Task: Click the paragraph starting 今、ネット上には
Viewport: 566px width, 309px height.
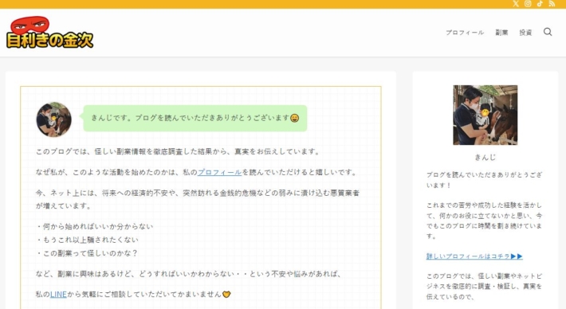Action: pyautogui.click(x=198, y=199)
